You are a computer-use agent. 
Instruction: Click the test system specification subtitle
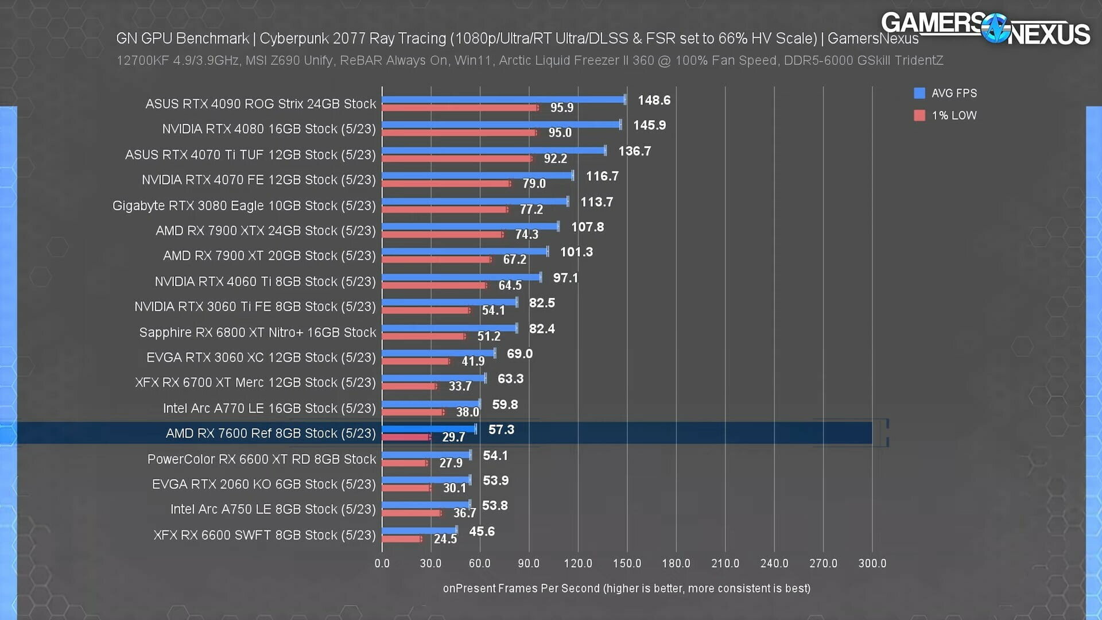[529, 61]
